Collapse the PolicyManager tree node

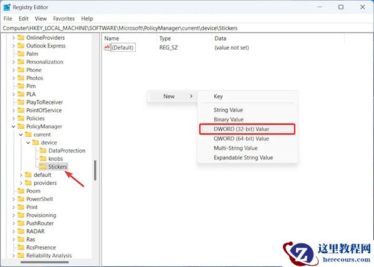point(13,126)
